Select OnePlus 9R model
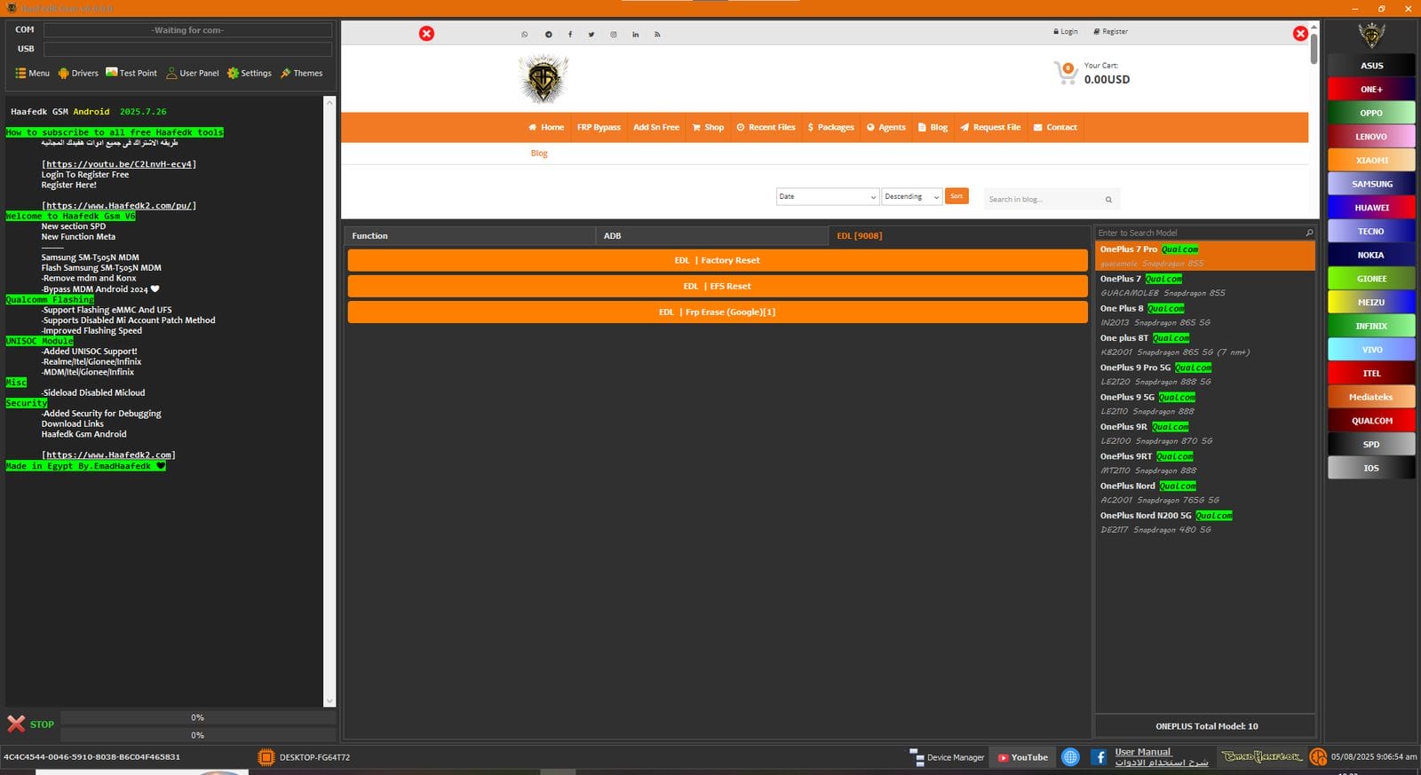Viewport: 1421px width, 775px height. coord(1205,433)
